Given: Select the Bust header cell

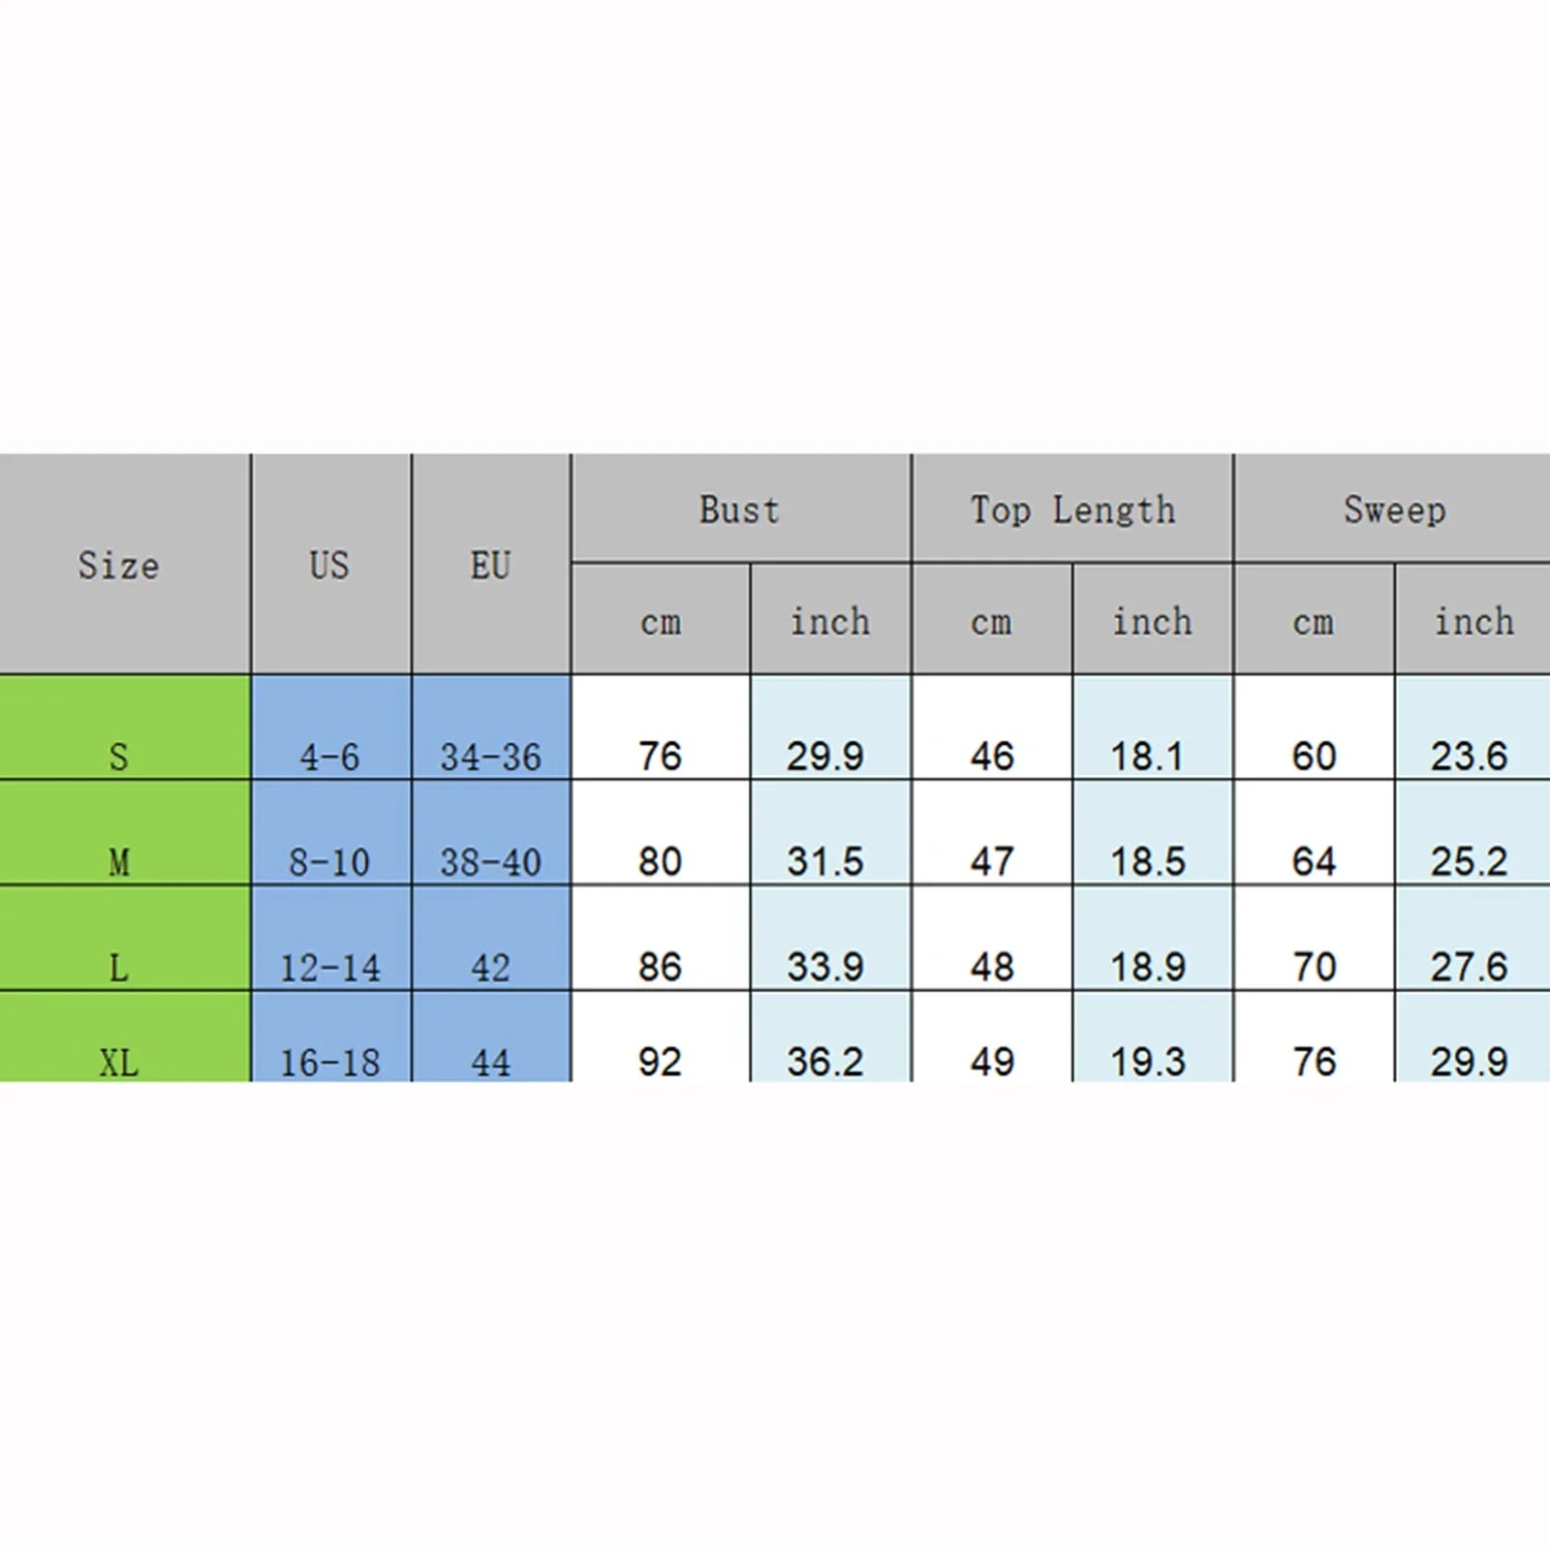Looking at the screenshot, I should [x=741, y=508].
